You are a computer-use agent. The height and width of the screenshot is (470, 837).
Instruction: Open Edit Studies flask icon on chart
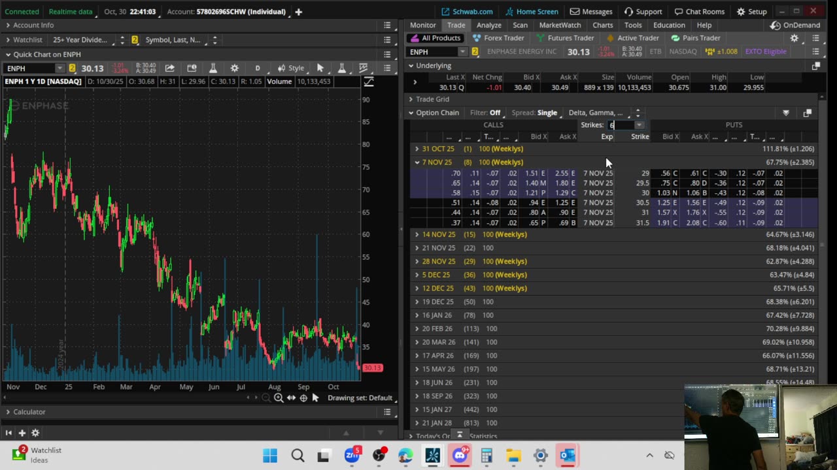pos(213,68)
